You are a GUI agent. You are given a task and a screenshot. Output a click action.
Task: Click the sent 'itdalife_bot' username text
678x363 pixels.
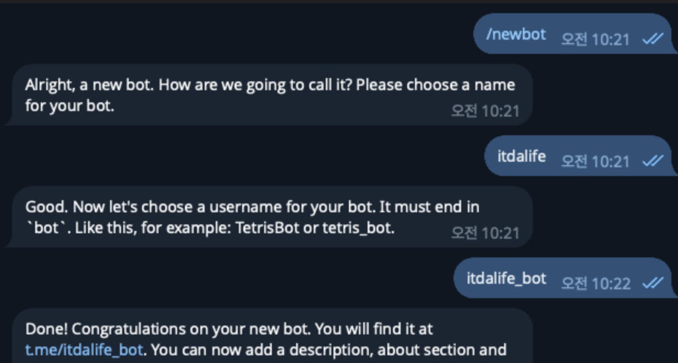pyautogui.click(x=506, y=278)
